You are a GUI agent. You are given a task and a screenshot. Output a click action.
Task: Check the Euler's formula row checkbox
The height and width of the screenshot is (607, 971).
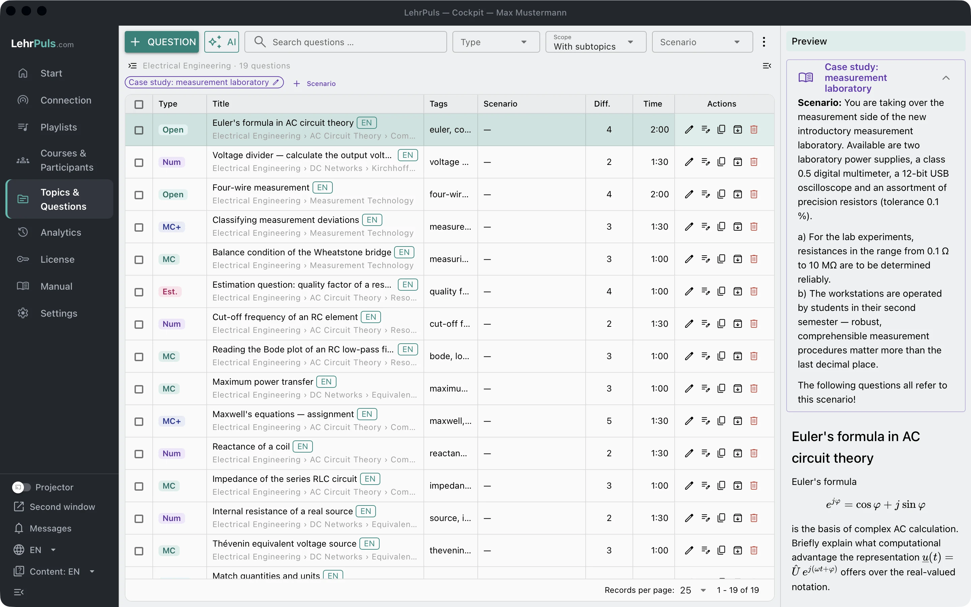coord(139,130)
